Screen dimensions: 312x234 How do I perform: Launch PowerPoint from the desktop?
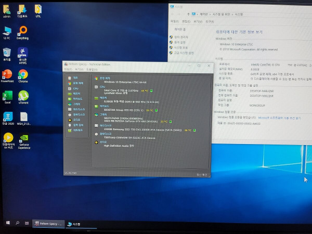coord(7,76)
